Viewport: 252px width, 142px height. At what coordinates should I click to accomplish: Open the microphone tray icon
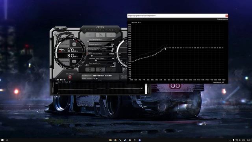(233, 140)
